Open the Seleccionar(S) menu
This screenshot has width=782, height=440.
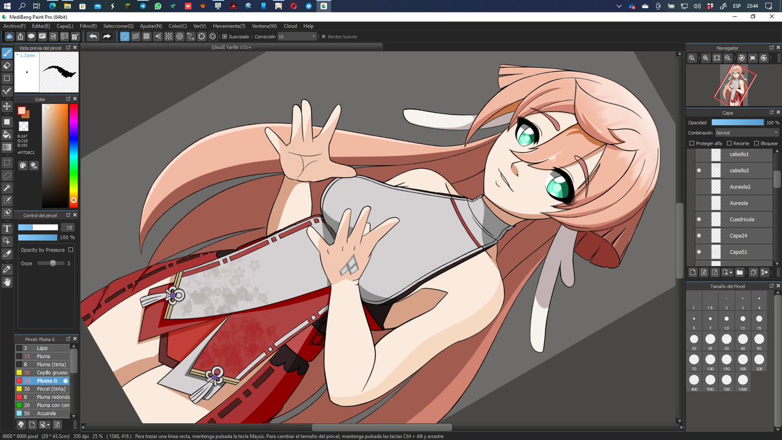click(x=118, y=26)
